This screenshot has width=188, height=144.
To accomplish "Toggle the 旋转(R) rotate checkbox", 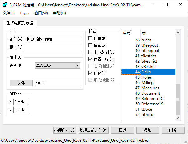I will pyautogui.click(x=91, y=45).
